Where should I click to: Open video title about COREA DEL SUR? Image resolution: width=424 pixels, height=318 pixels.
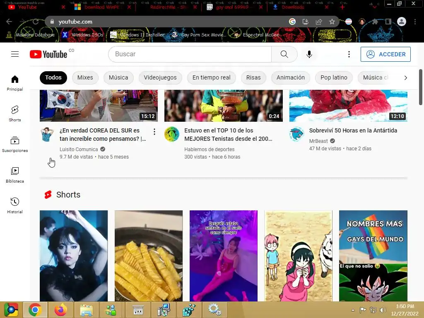(103, 135)
